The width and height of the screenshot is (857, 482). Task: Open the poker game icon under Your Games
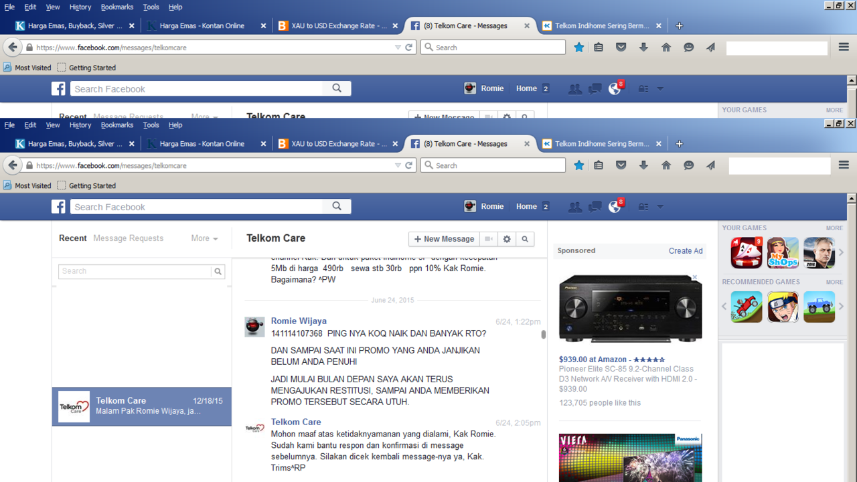click(x=747, y=253)
